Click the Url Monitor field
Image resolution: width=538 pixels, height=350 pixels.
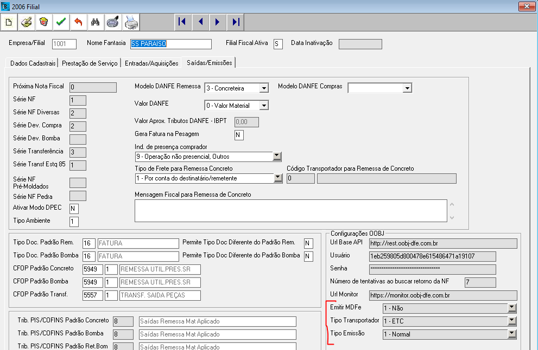click(x=443, y=295)
